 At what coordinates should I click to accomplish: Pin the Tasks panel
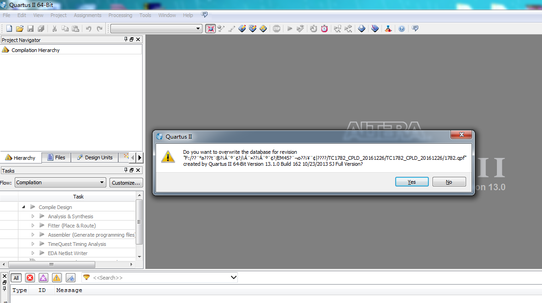tap(126, 170)
